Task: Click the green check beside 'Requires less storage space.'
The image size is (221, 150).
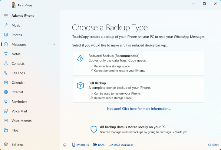Action: click(x=92, y=66)
